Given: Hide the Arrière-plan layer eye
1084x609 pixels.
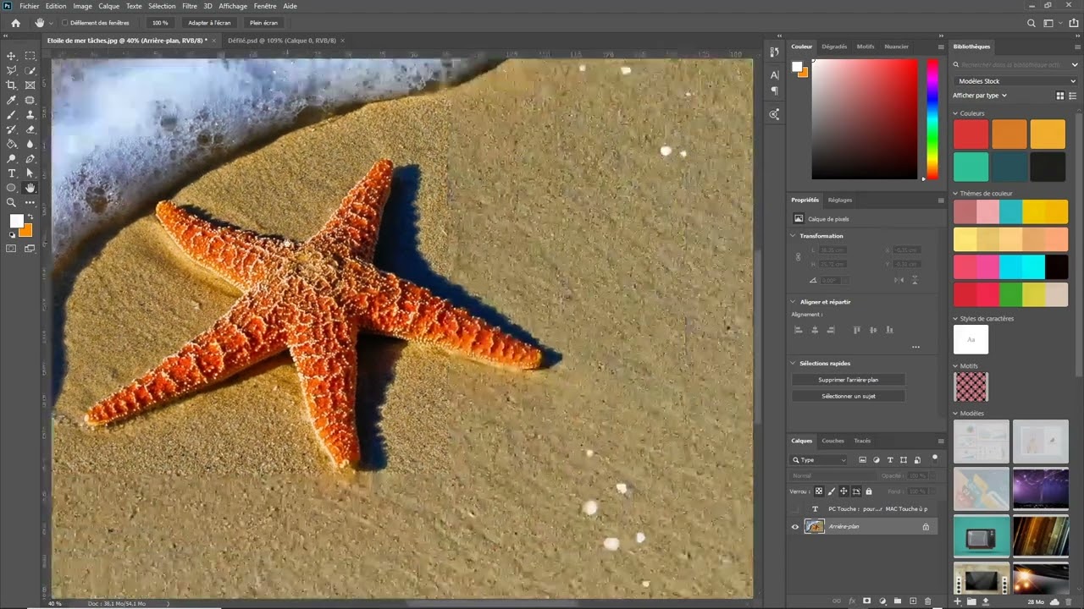Looking at the screenshot, I should pos(795,527).
